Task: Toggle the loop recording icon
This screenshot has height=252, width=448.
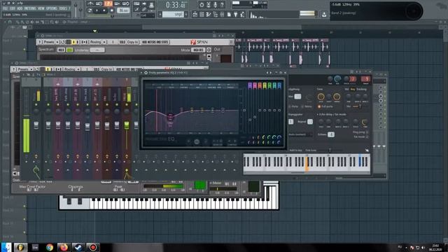Action: [x=126, y=3]
